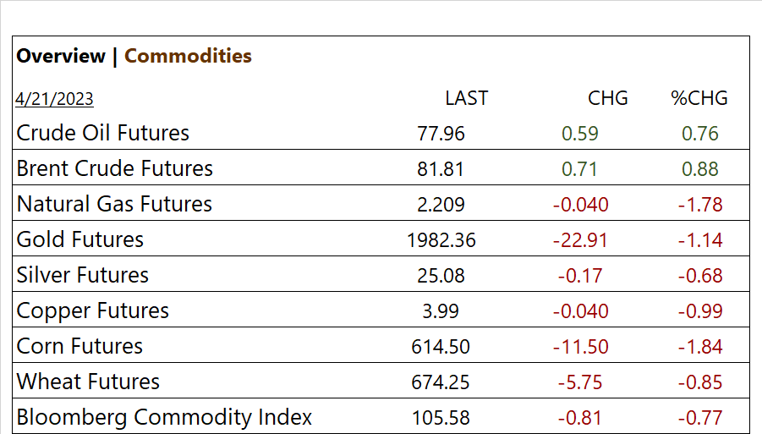Click Brent Crude last price 81.81

441,169
